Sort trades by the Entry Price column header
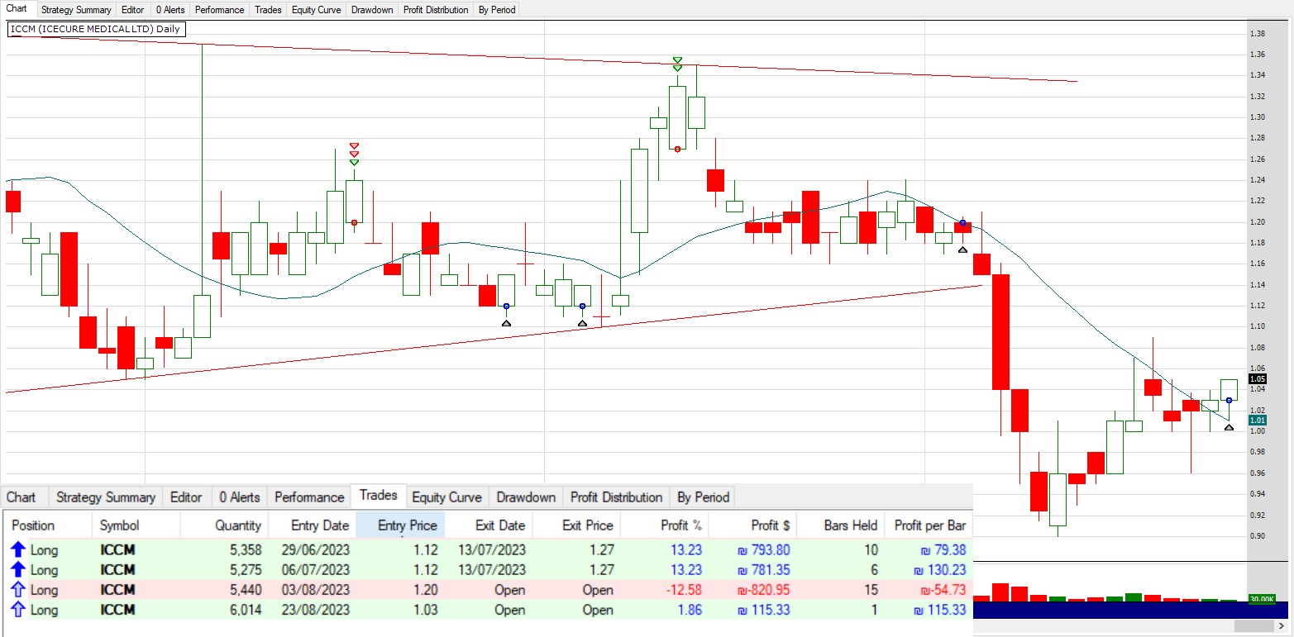This screenshot has height=637, width=1294. pyautogui.click(x=407, y=525)
